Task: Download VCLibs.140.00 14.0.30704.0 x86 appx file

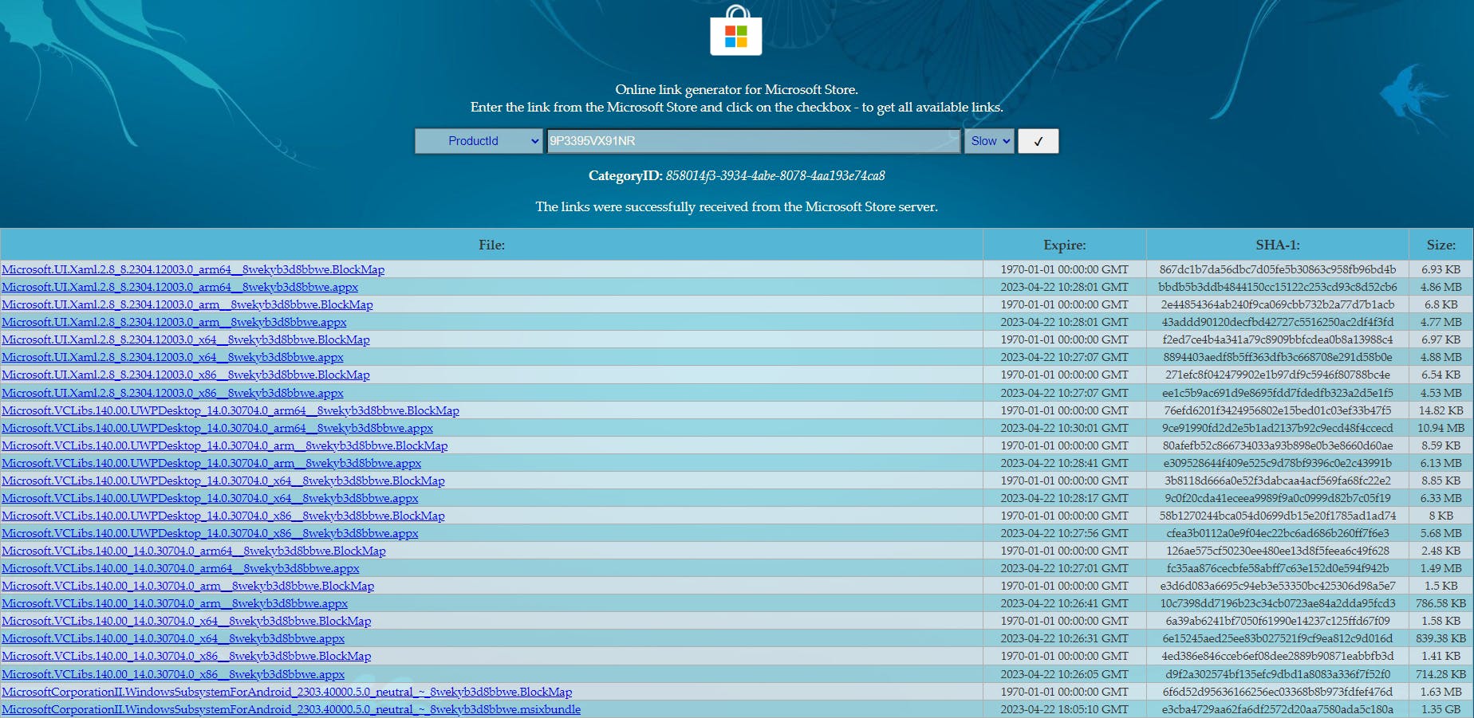Action: point(173,674)
